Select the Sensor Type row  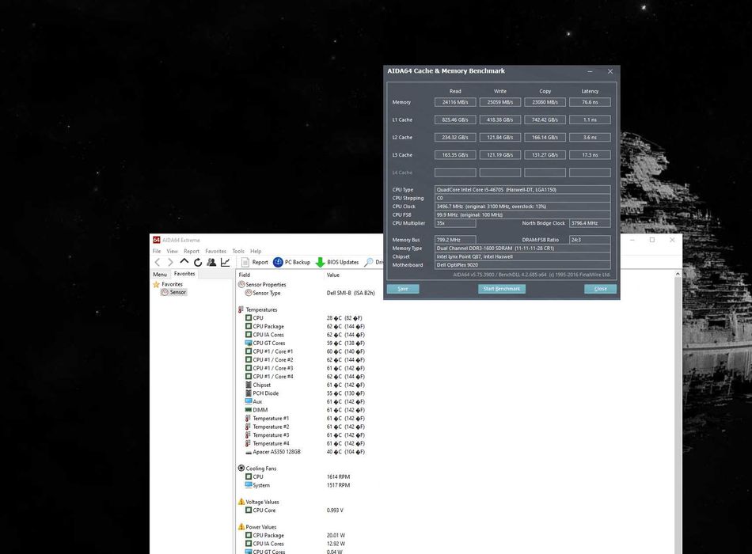coord(307,293)
